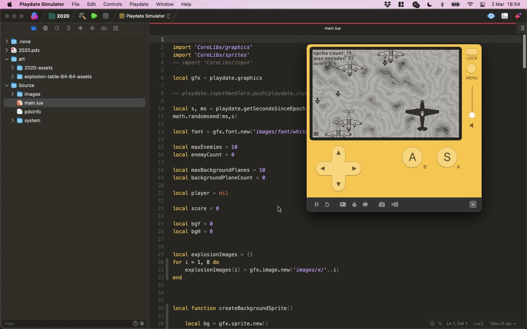Screen dimensions: 527x329
Task: Click the main.lua editor tab
Action: (332, 28)
